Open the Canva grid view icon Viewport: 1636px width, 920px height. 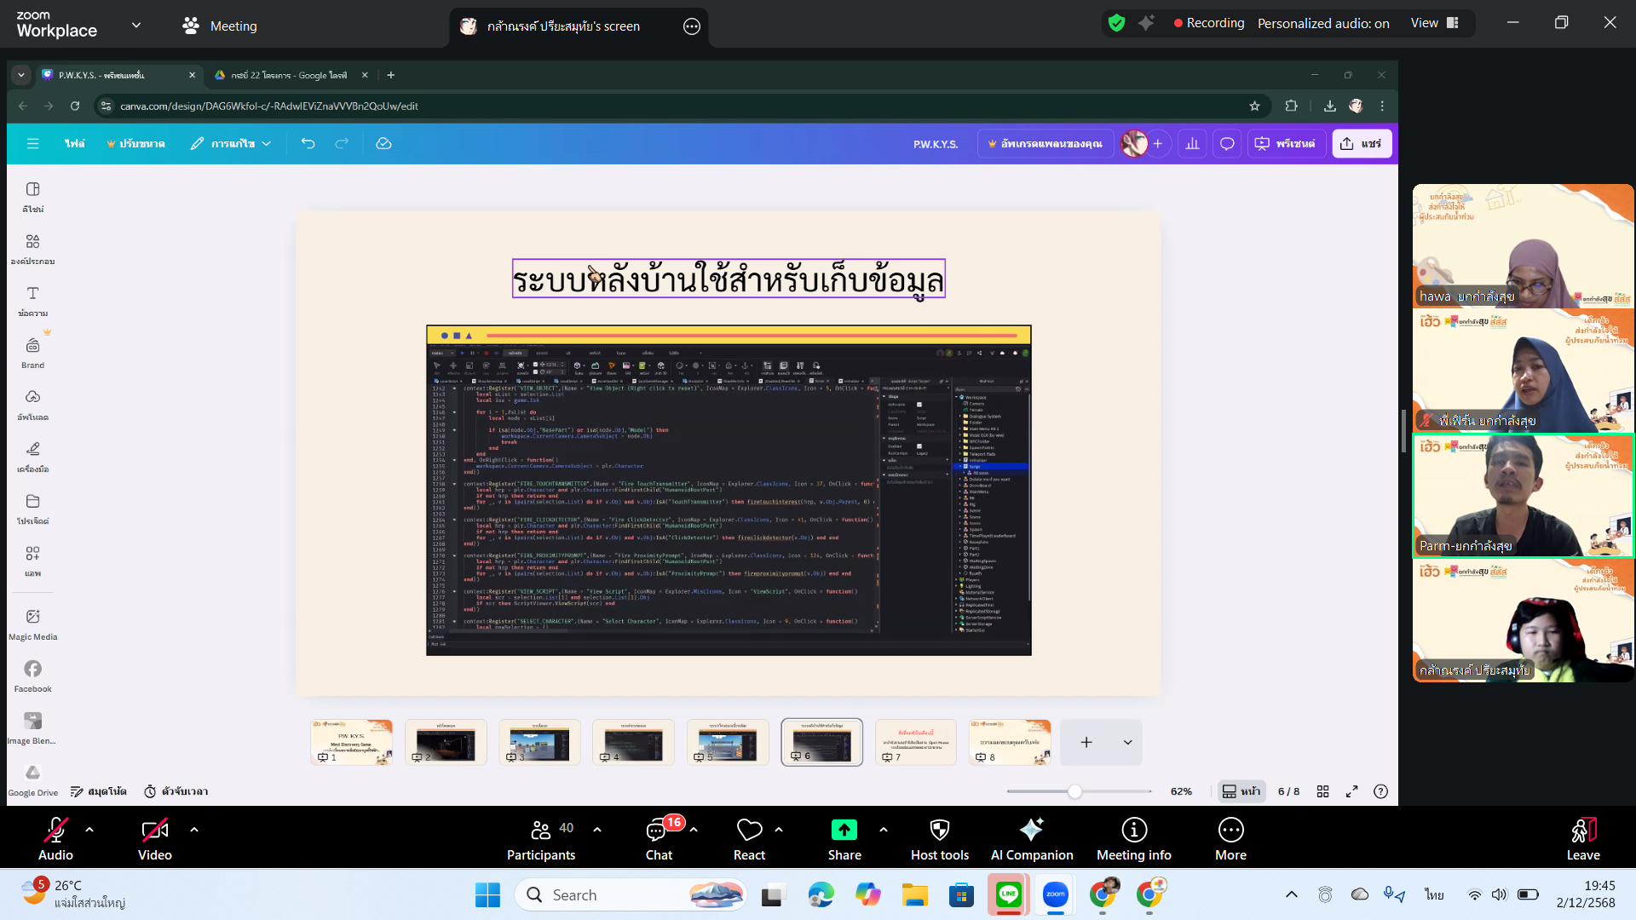(x=1322, y=791)
